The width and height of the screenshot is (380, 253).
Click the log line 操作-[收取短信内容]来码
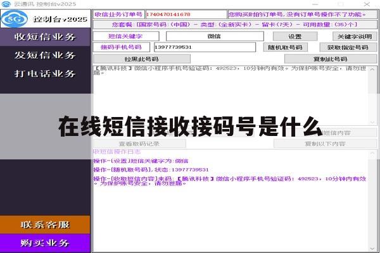click(x=230, y=181)
